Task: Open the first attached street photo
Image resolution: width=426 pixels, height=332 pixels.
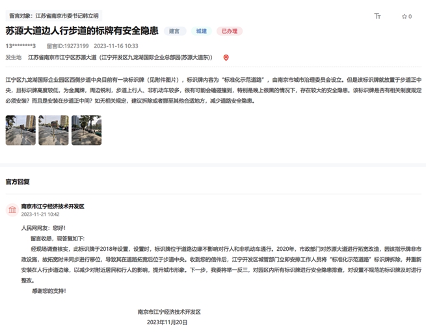Action: [x=21, y=130]
